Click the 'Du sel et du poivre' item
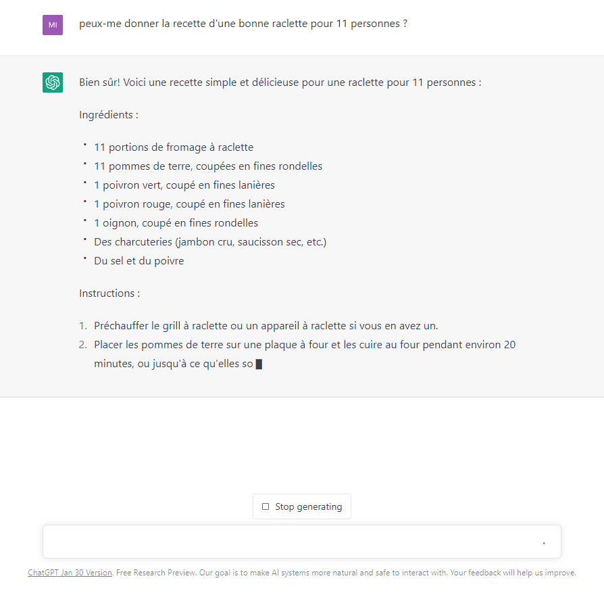The width and height of the screenshot is (604, 593). (x=139, y=261)
